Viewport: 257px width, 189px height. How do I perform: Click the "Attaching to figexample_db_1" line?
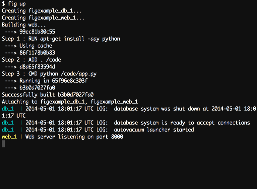(x=70, y=102)
